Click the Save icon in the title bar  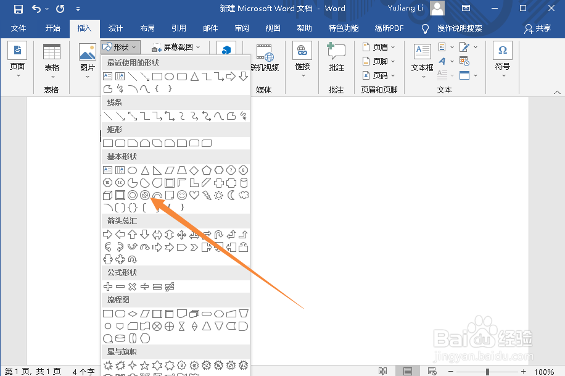pos(18,9)
